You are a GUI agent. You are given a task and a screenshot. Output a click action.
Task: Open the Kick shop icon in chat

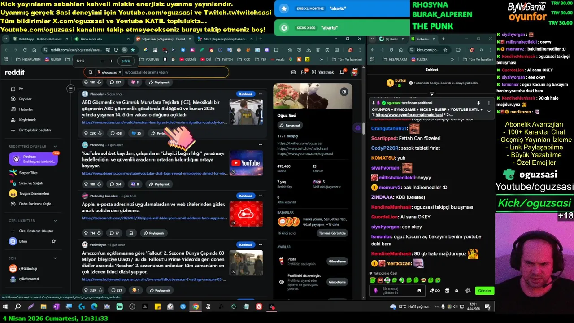pyautogui.click(x=447, y=291)
